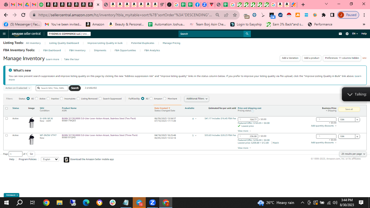Select the Inactive status filter radio
This screenshot has height=208, width=370.
(48, 99)
